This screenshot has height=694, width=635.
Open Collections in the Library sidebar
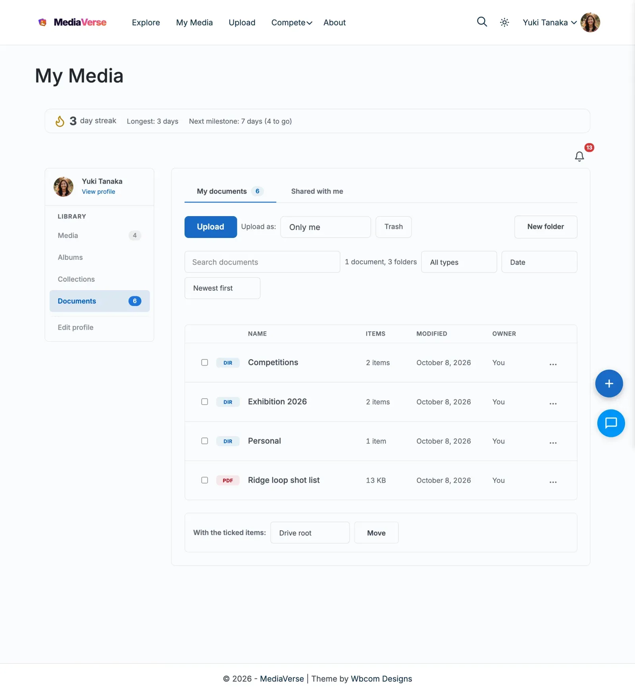pyautogui.click(x=100, y=279)
